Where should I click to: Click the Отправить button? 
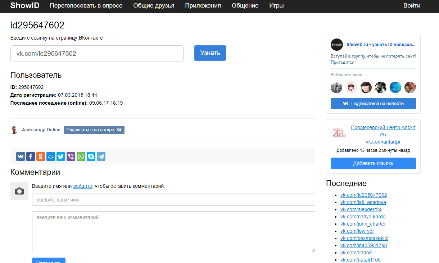tap(49, 260)
